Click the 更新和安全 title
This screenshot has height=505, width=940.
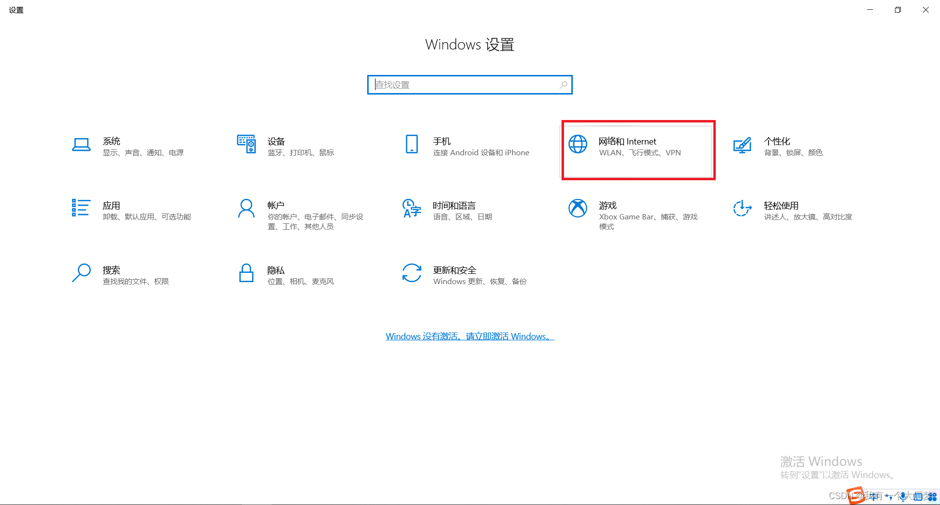pos(454,270)
